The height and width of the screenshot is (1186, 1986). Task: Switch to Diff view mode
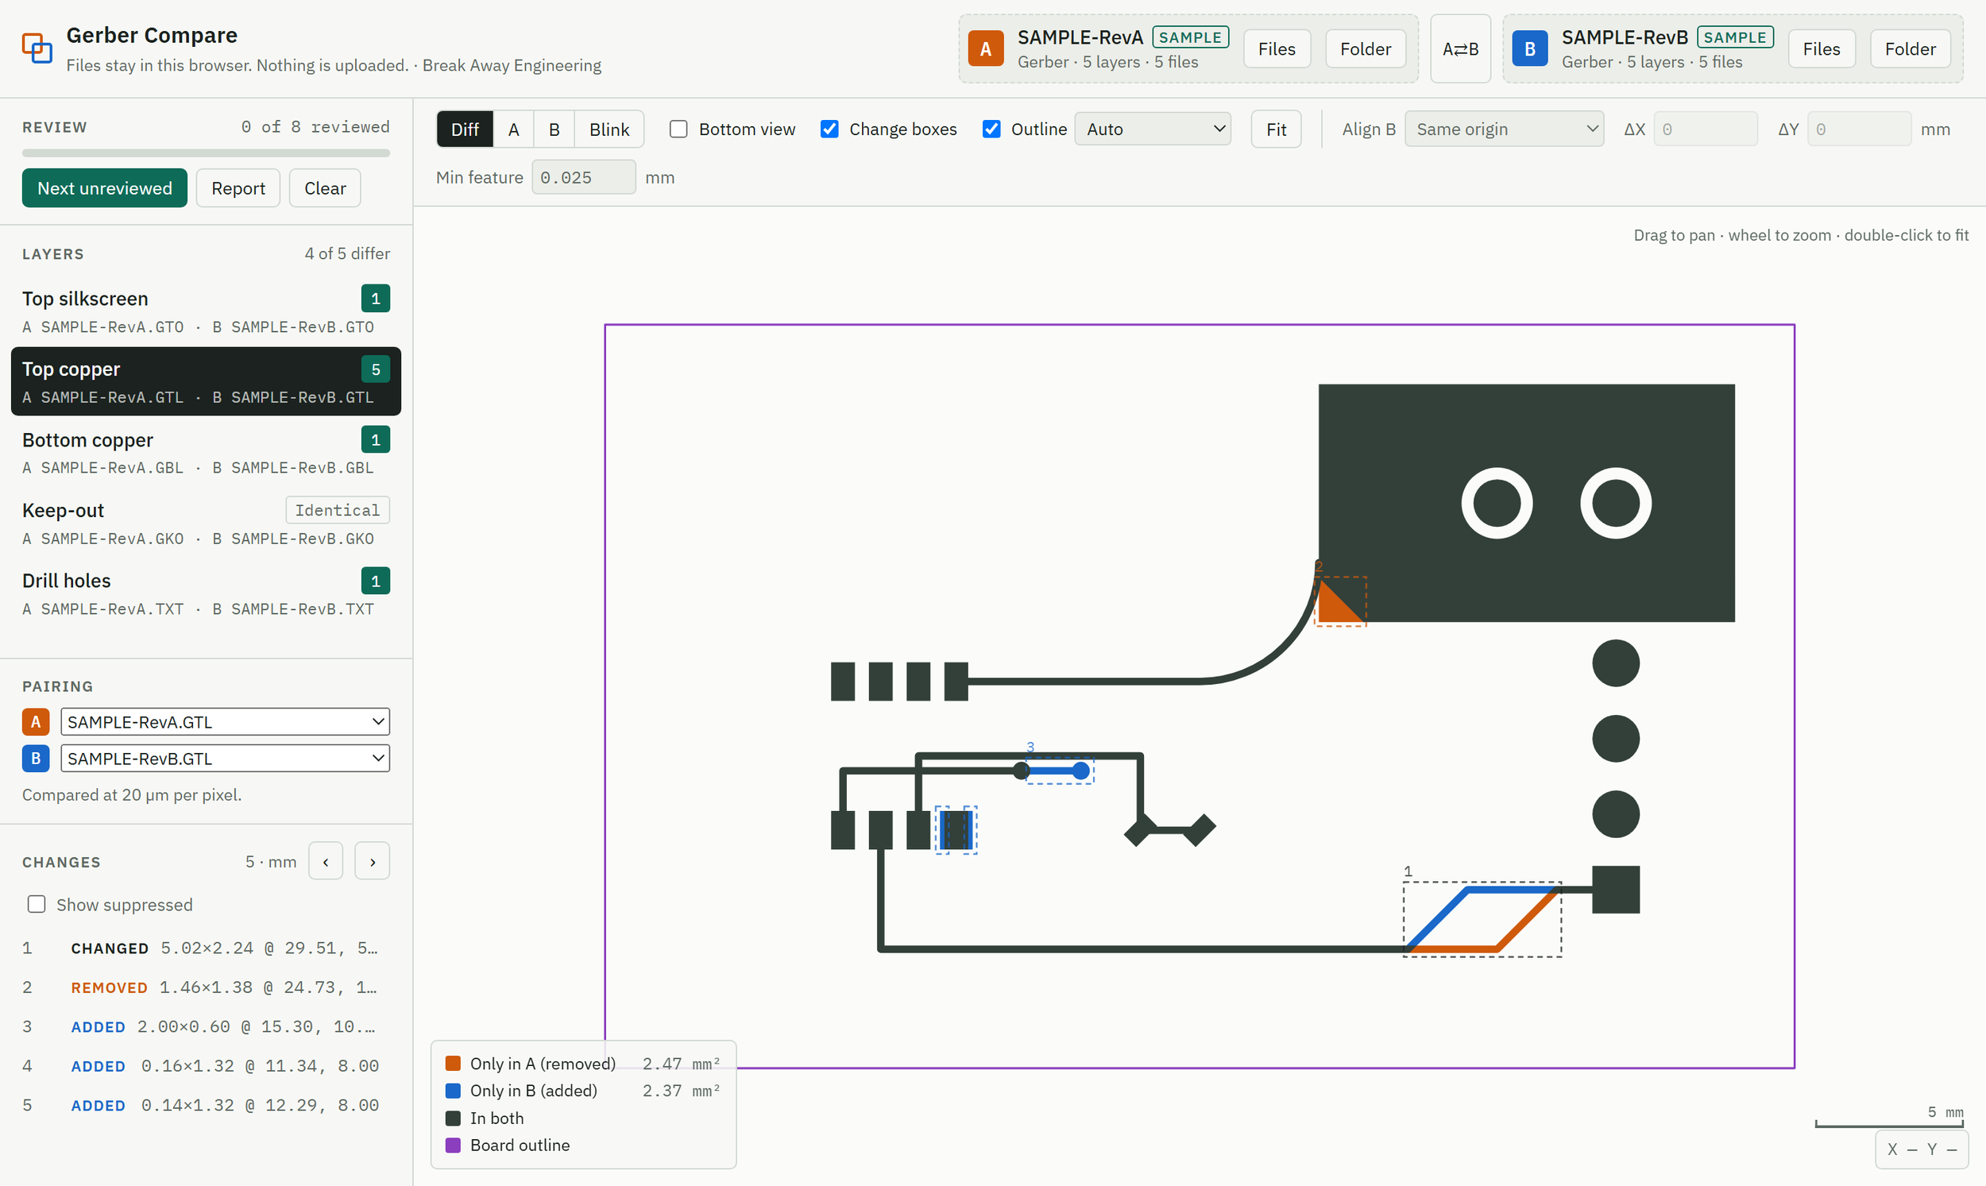tap(466, 129)
